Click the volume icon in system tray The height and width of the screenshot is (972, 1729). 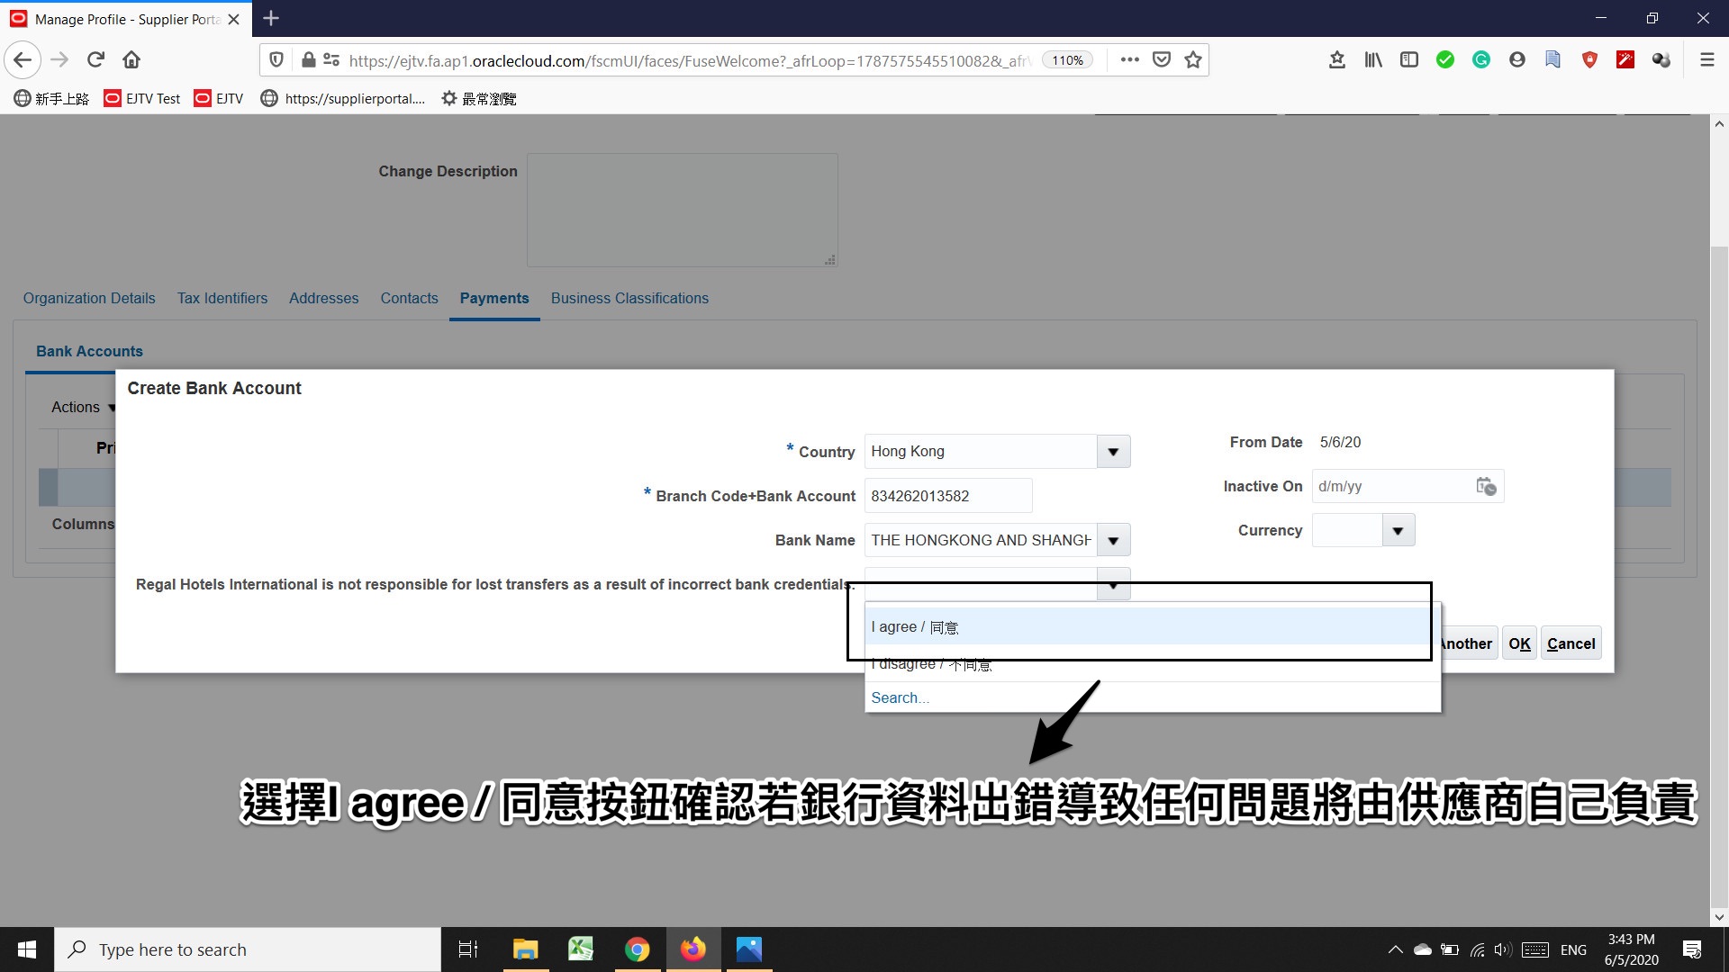click(1501, 949)
